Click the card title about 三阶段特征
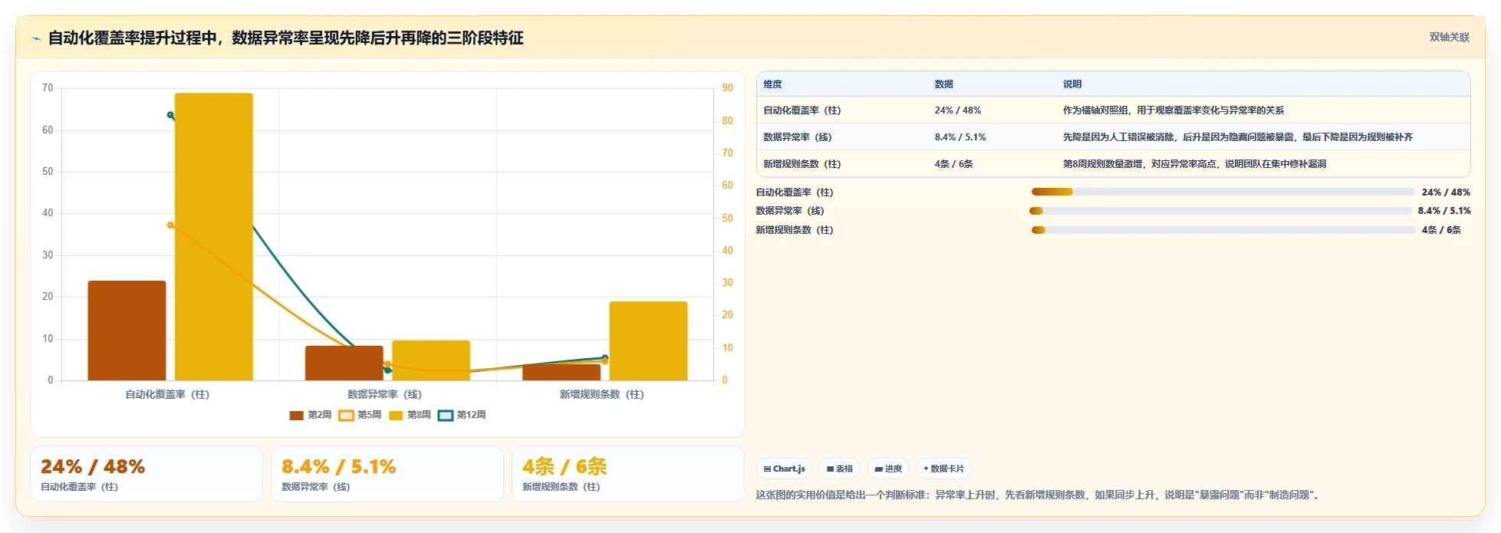 tap(285, 38)
